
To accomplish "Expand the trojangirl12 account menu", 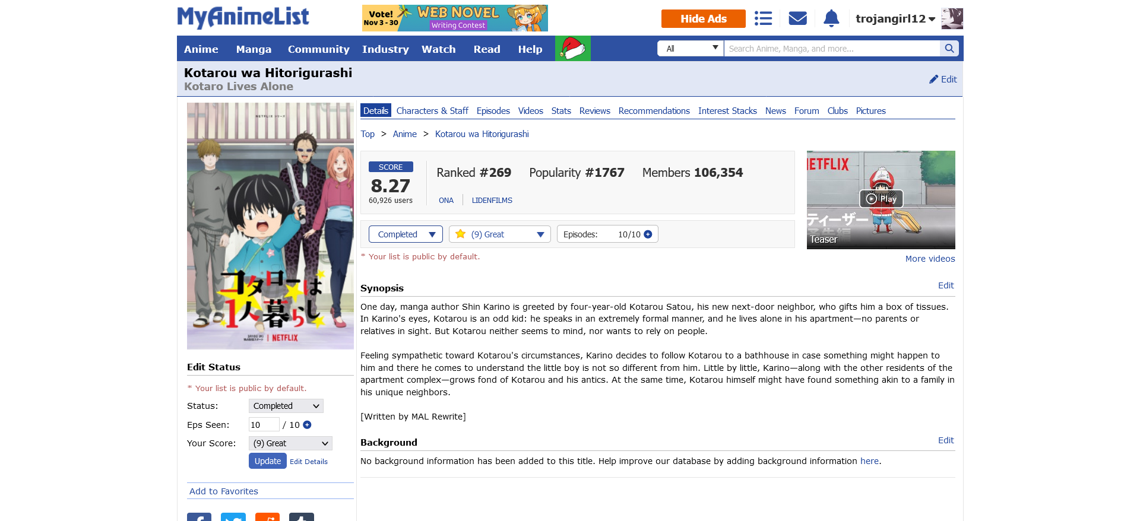I will 895,18.
